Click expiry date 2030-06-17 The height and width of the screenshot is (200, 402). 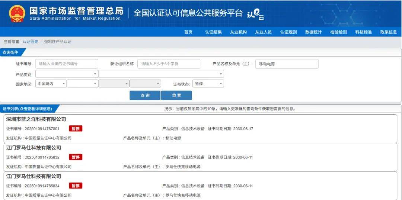tap(243, 129)
